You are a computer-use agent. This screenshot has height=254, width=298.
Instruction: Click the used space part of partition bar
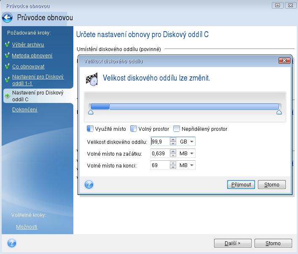[x=100, y=106]
